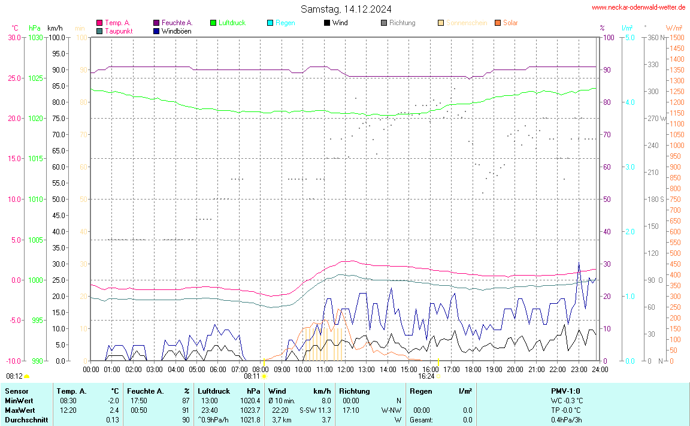Open the www.neckar-odenwald-wetter.de link
Viewport: 690px width, 426px height.
(x=638, y=7)
